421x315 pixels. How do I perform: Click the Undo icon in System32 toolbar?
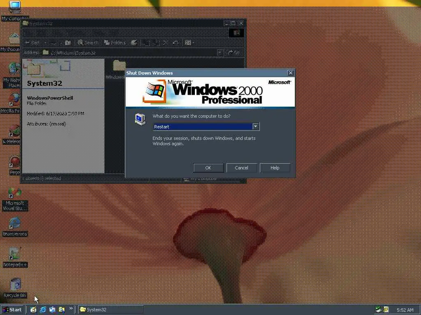(175, 43)
